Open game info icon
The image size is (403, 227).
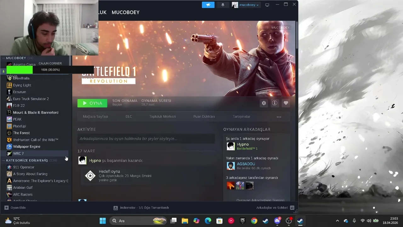(275, 103)
